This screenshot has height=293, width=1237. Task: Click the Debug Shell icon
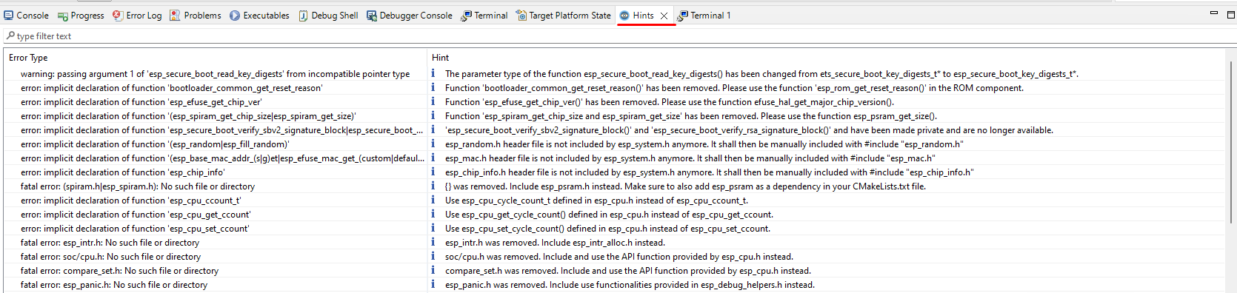tap(304, 16)
